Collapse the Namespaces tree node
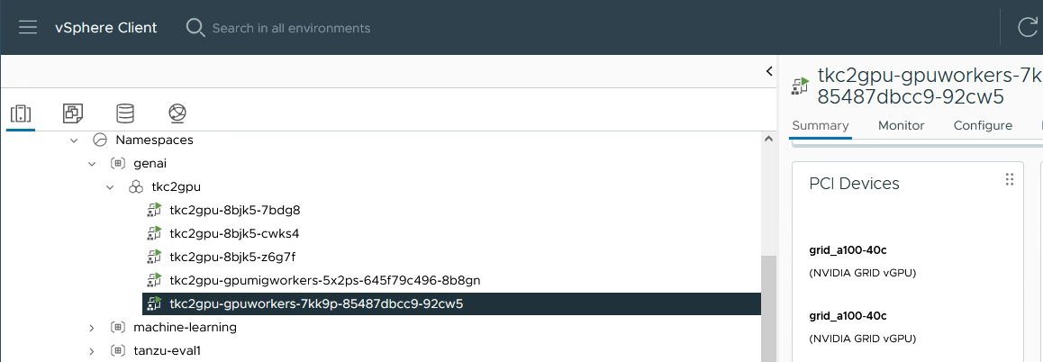 75,140
